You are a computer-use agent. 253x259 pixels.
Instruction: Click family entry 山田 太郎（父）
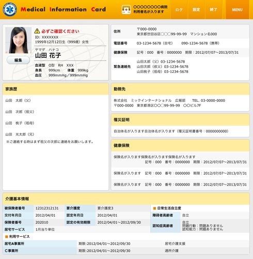pos(18,100)
